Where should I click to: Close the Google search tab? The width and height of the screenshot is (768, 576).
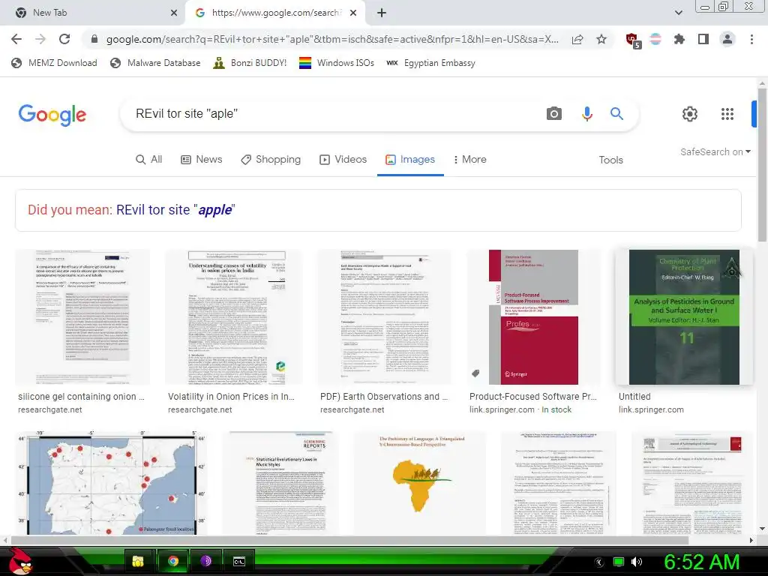click(x=353, y=13)
